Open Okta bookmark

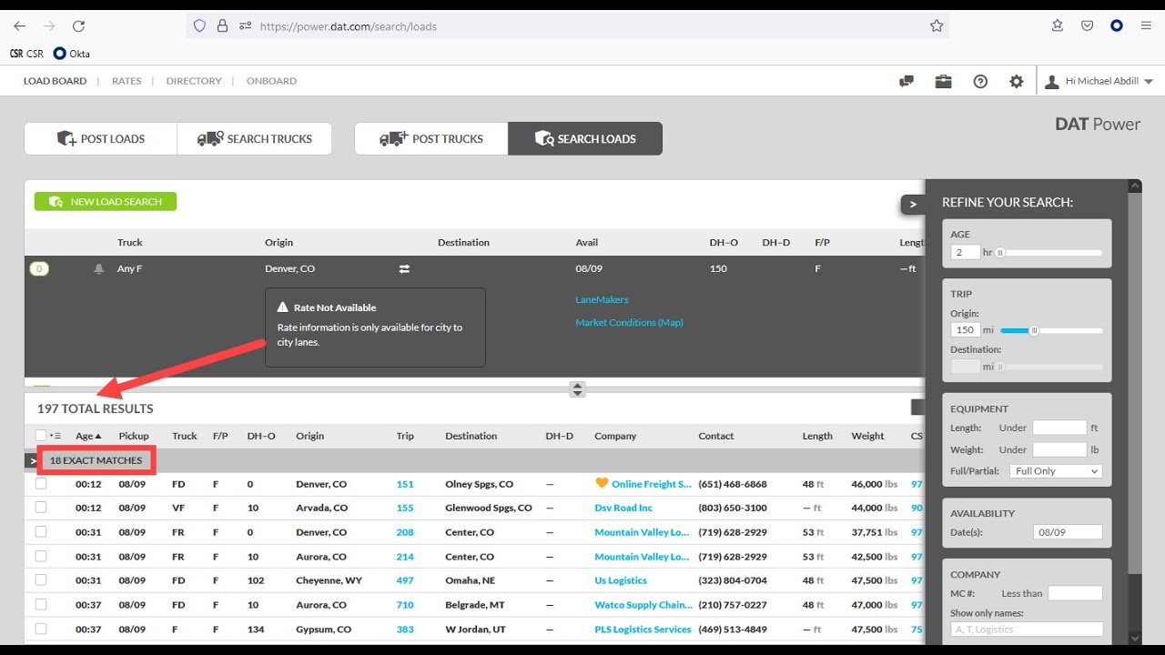72,54
